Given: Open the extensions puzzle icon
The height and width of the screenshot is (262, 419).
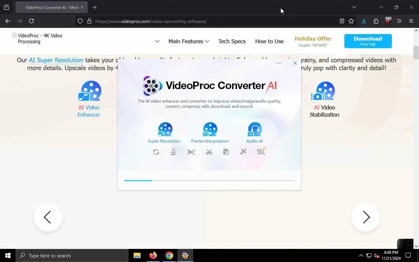Looking at the screenshot, I should (376, 21).
